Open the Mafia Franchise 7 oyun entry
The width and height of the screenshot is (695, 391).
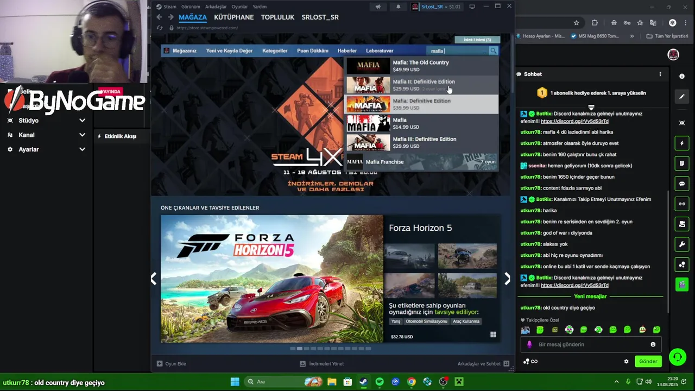(421, 162)
